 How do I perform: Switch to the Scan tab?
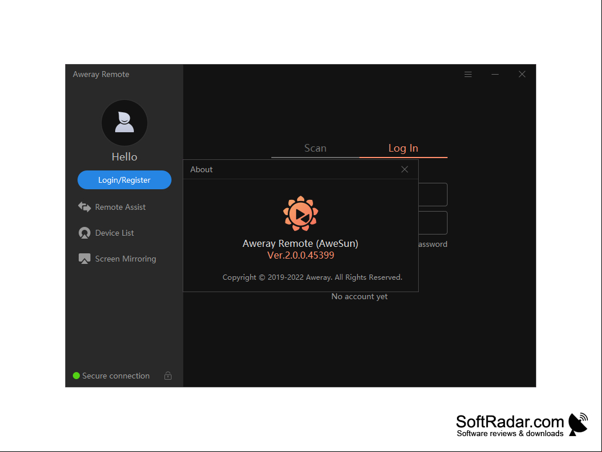pyautogui.click(x=315, y=148)
